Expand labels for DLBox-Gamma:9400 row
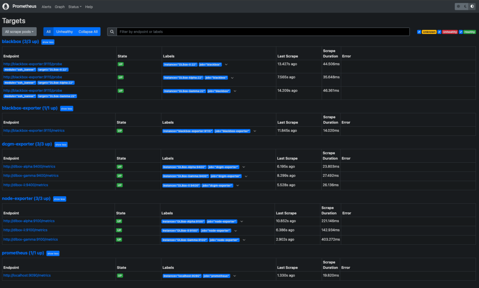 click(x=246, y=176)
